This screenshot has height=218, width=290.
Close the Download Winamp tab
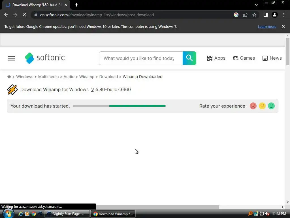(x=66, y=5)
